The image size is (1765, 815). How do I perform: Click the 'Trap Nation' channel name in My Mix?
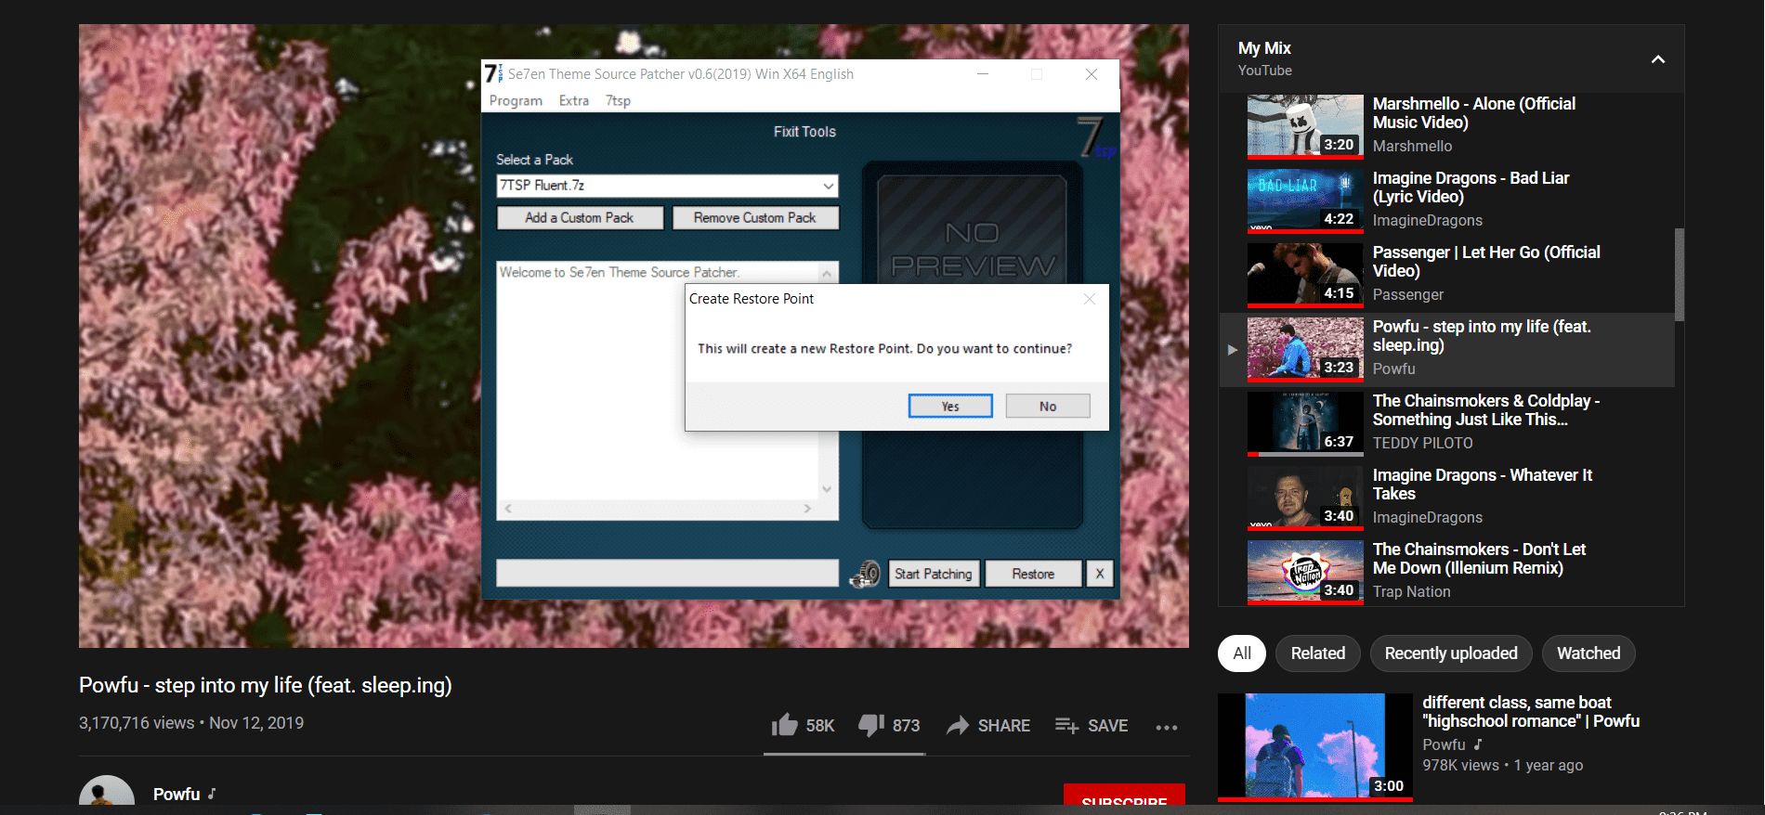1411,592
